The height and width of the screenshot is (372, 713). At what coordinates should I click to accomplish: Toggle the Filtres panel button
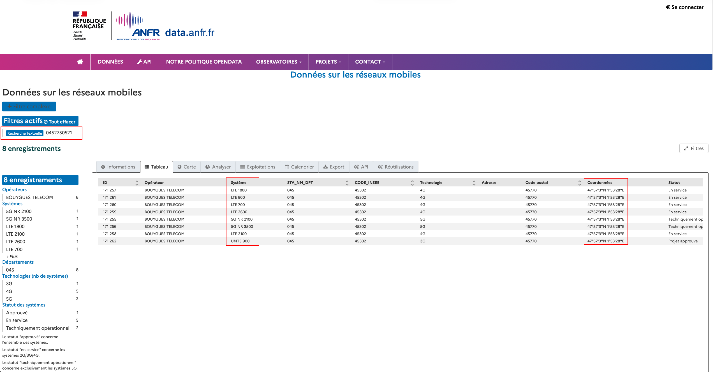click(x=694, y=148)
